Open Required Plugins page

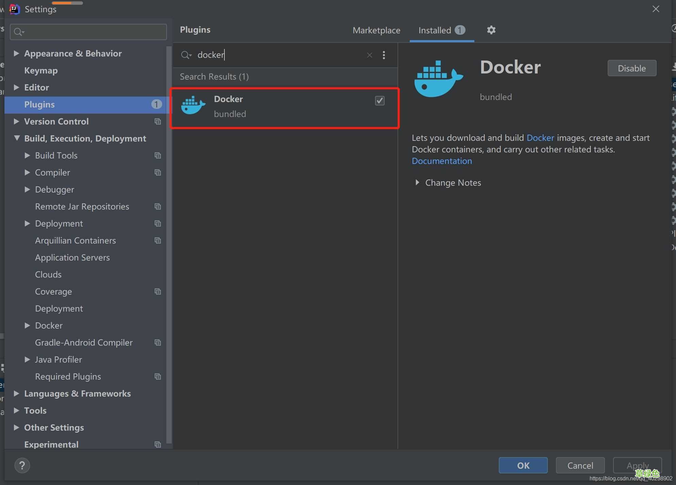68,377
